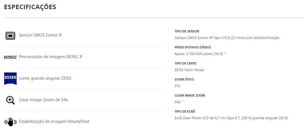The height and width of the screenshot is (130, 304).
Task: Select the Sensor CMOS Exmor R feature text
Action: click(x=40, y=35)
